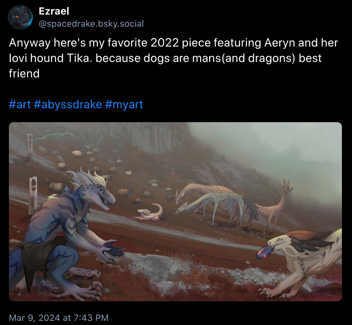Image resolution: width=352 pixels, height=325 pixels.
Task: Open the @spacedrake.bsky.social handle link
Action: click(91, 24)
